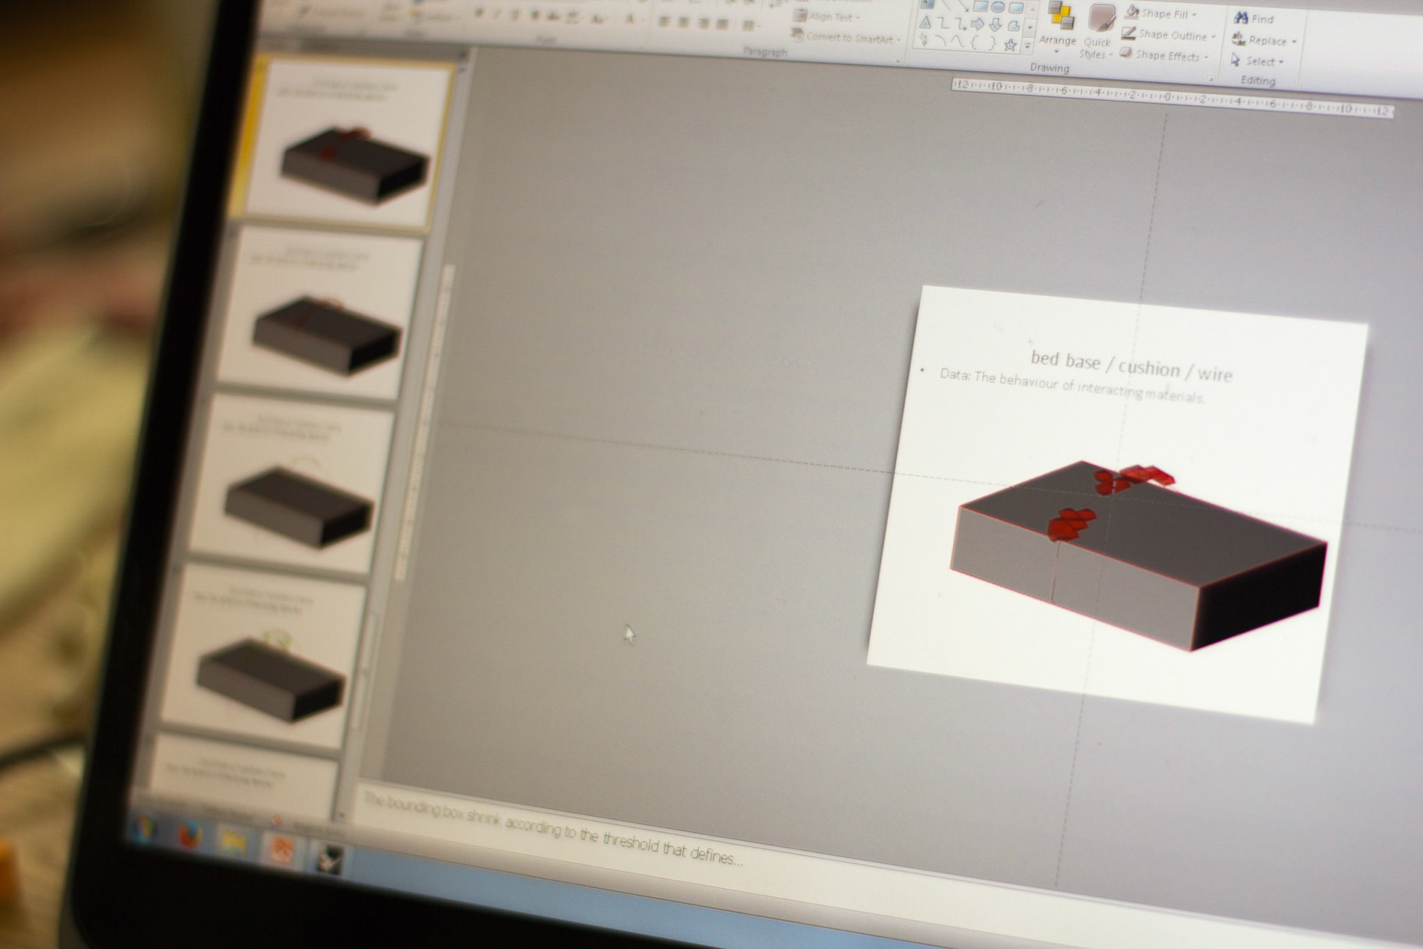
Task: Open Convert to SmartArt menu
Action: [846, 36]
